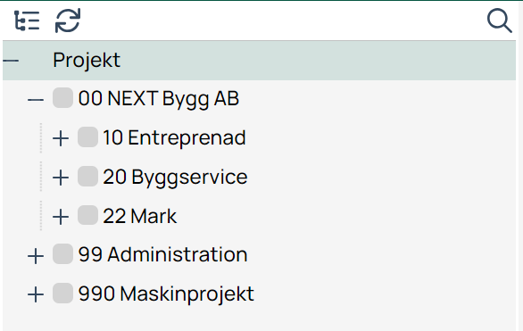Toggle the 22 Mark checkbox

click(87, 215)
